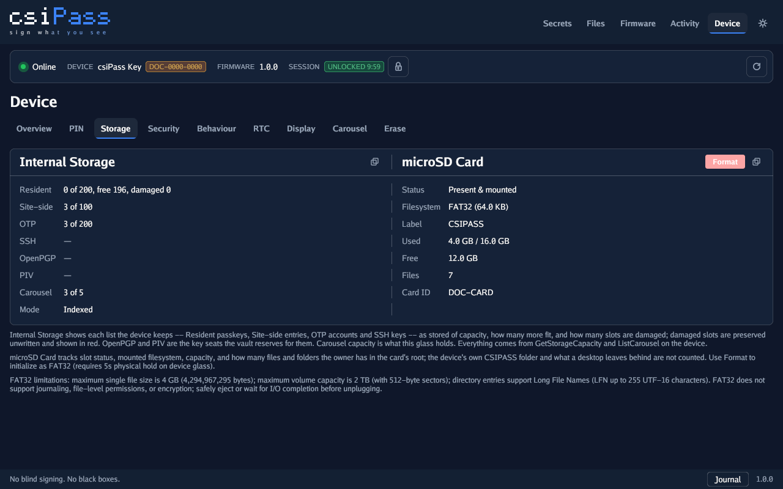Click the DOC-0000-0000 device ID badge
The image size is (783, 489).
(x=176, y=67)
